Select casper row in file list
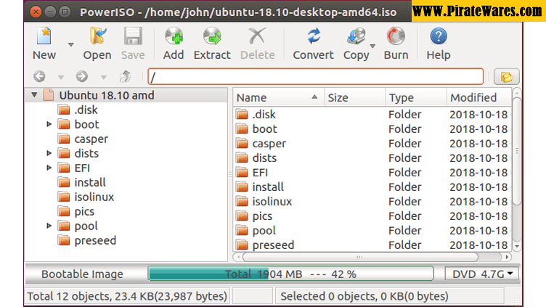This screenshot has height=307, width=546. [x=372, y=144]
